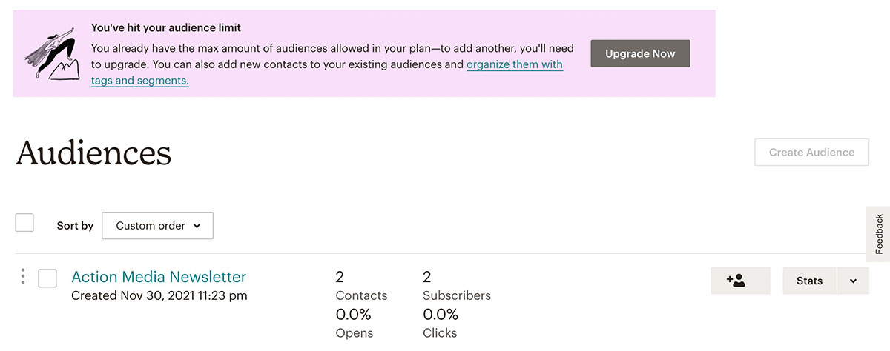Click the three-dot drag handle beside Action Media Newsletter
The width and height of the screenshot is (890, 351).
(x=23, y=277)
